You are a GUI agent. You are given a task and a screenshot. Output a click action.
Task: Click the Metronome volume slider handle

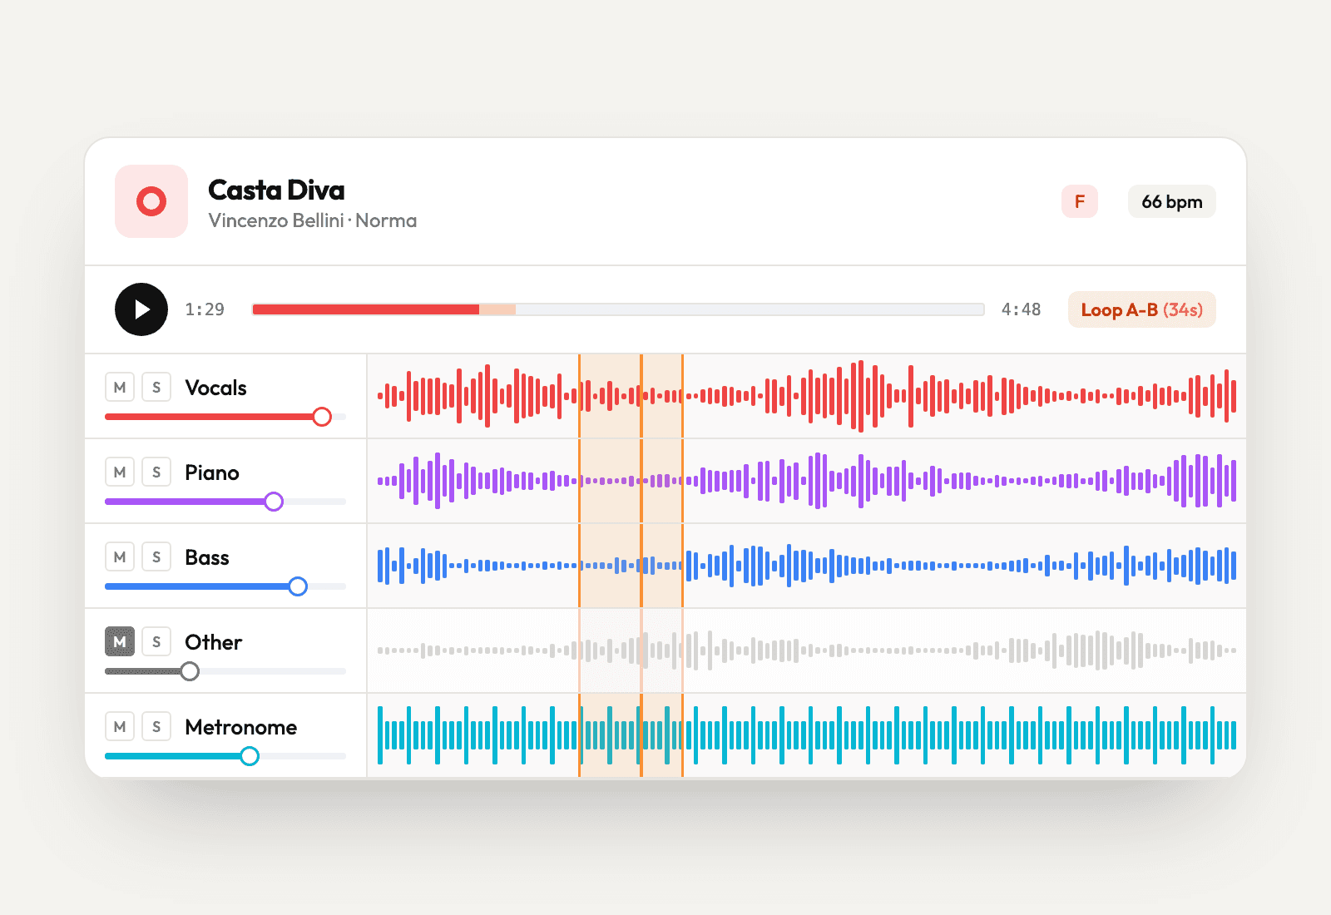coord(250,756)
